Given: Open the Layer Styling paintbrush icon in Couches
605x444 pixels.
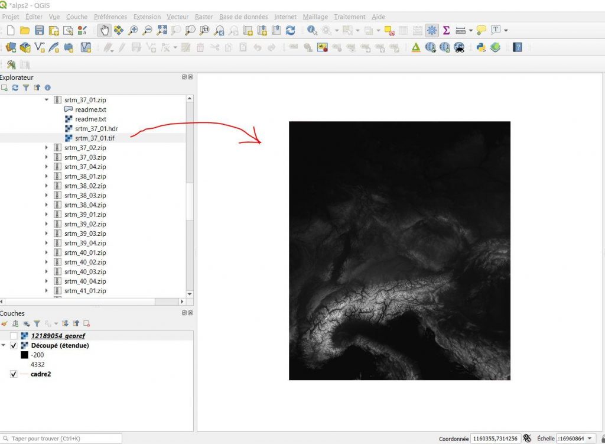Looking at the screenshot, I should tap(4, 323).
